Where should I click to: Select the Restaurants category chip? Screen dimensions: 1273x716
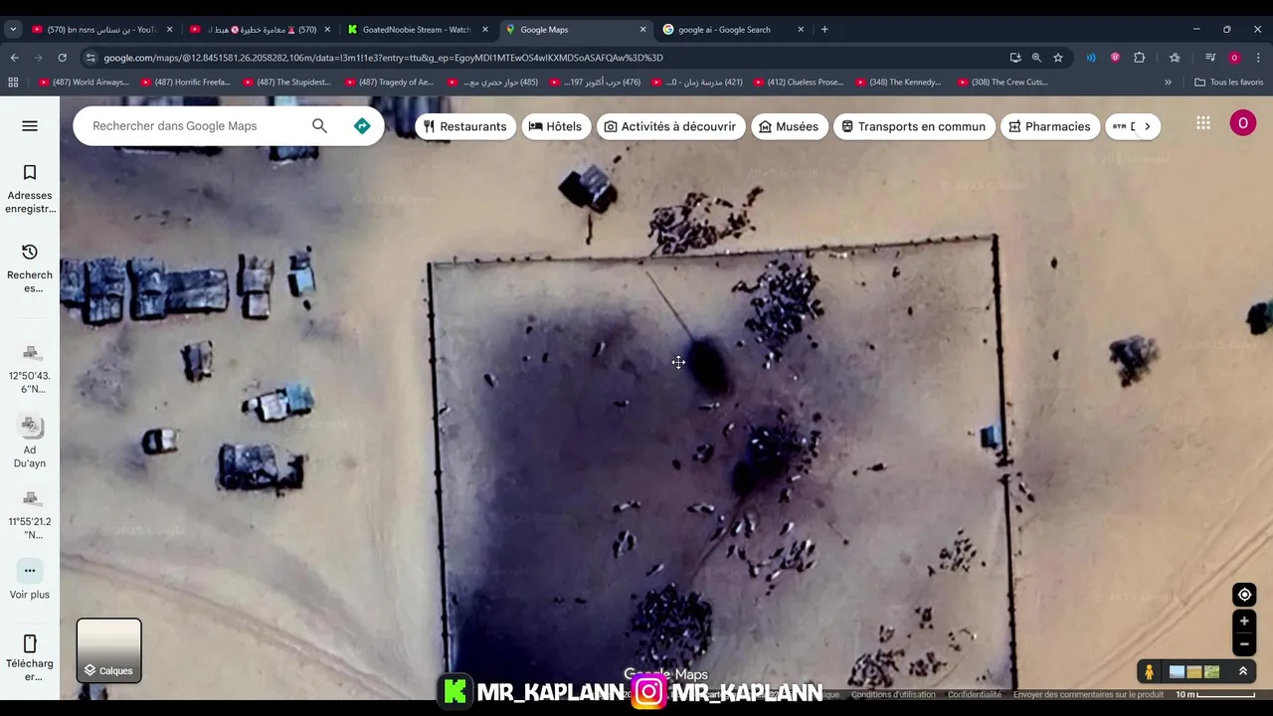(x=465, y=126)
